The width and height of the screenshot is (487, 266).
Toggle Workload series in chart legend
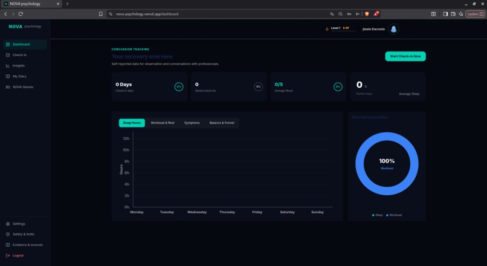[394, 215]
